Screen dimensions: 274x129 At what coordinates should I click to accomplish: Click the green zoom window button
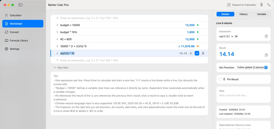pos(13,5)
